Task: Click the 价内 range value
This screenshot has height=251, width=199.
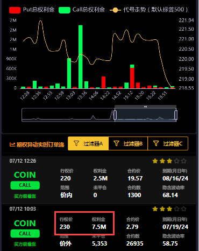Action: point(66,195)
